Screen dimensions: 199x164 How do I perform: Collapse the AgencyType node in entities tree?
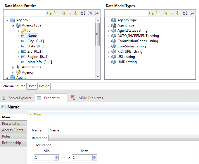pos(13,26)
